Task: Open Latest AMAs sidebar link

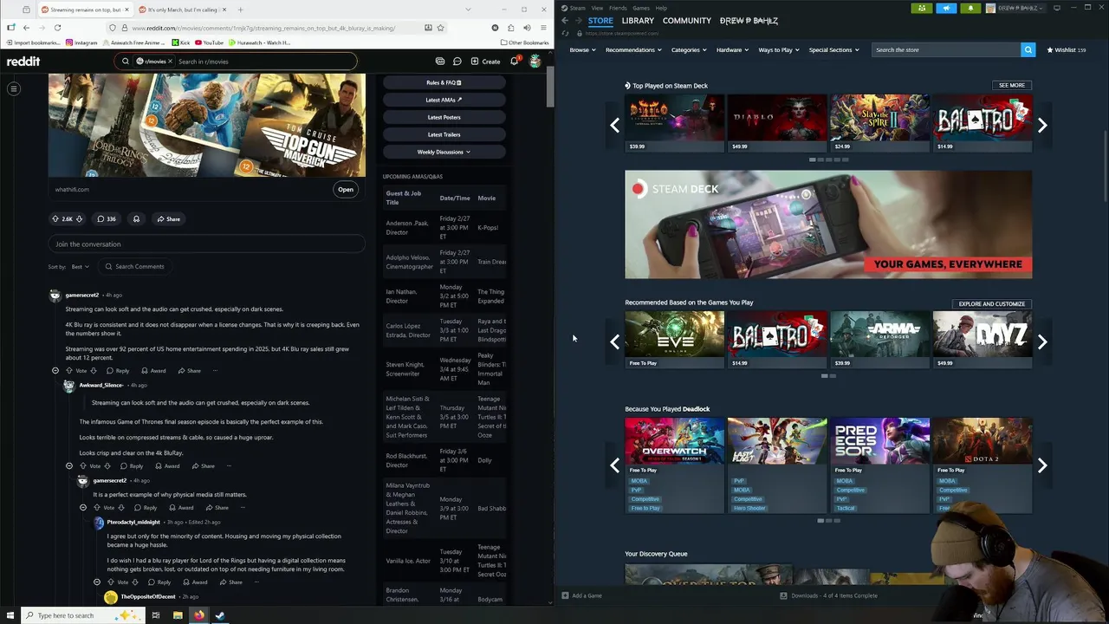Action: 444,100
